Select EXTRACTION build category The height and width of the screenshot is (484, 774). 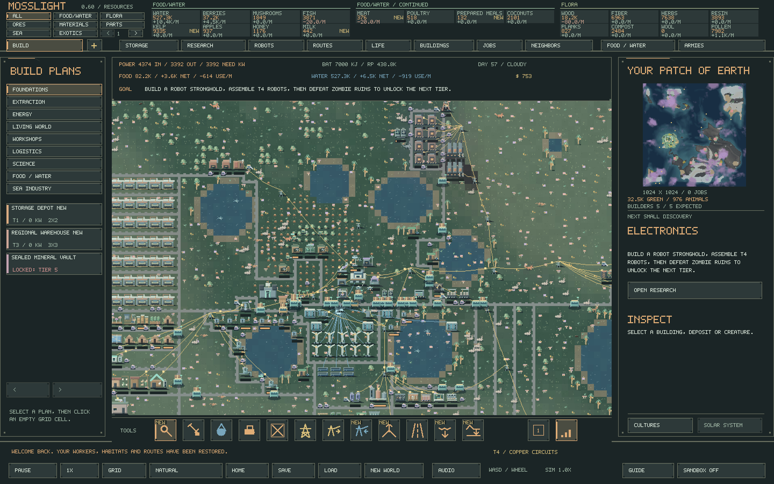coord(54,102)
